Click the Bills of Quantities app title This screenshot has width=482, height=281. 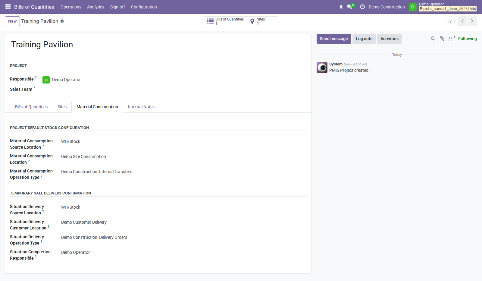click(34, 7)
